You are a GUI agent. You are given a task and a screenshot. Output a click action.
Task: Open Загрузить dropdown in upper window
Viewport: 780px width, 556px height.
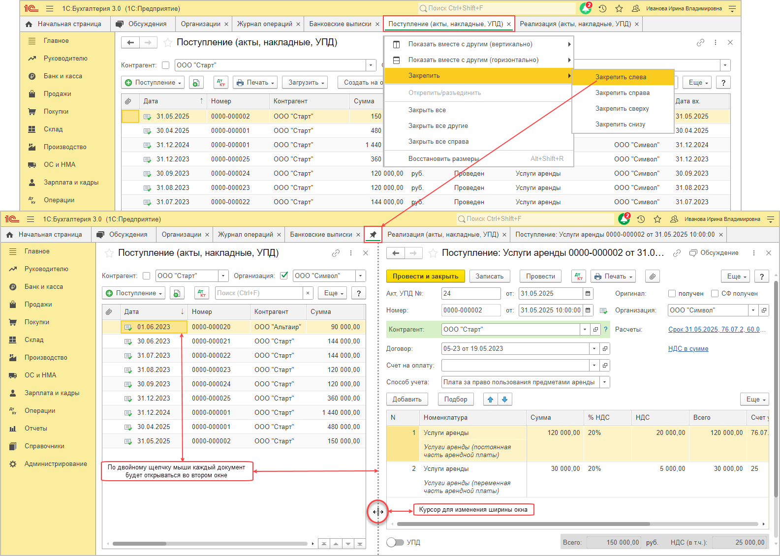point(306,83)
